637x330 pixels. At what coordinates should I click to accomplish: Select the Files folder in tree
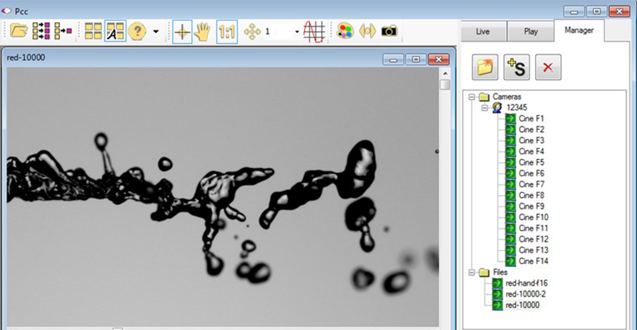(500, 272)
